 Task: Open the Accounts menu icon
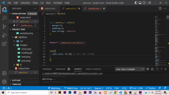click(x=4, y=73)
